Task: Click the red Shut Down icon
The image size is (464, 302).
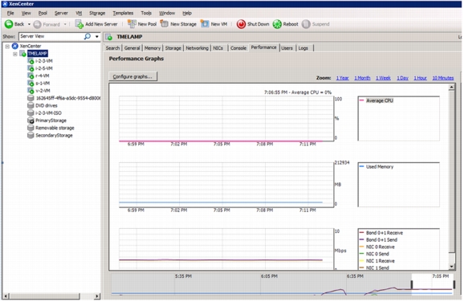Action: click(241, 24)
